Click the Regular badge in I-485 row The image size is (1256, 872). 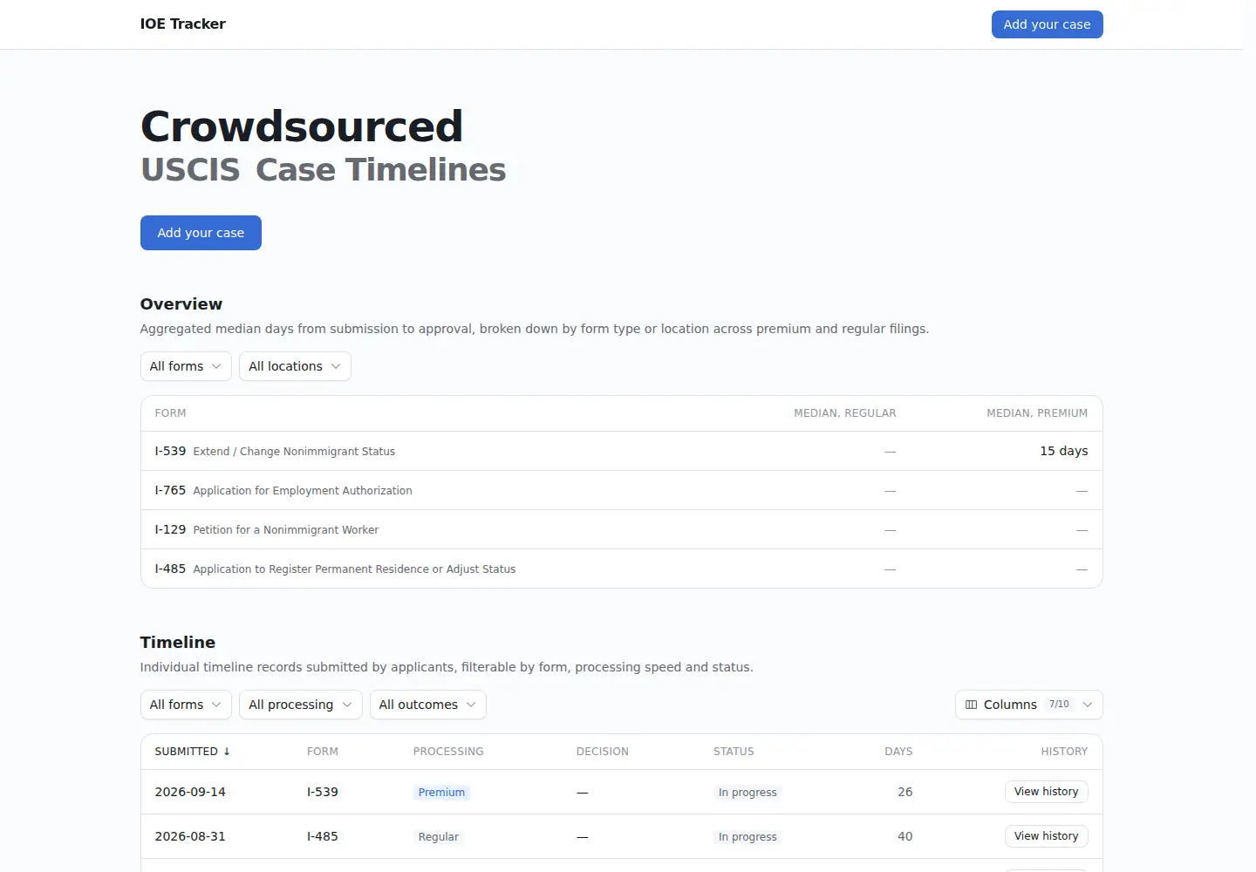438,837
